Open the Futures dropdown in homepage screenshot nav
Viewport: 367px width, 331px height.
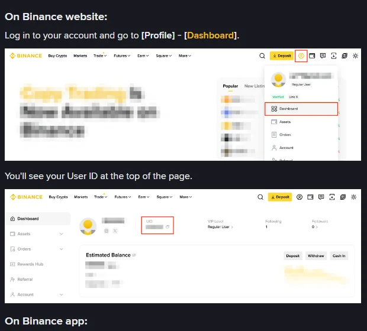[122, 56]
